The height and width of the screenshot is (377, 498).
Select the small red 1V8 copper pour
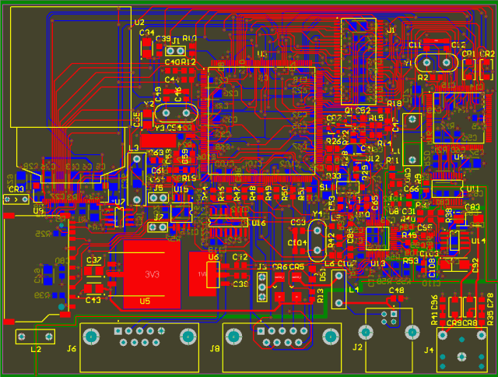(202, 274)
